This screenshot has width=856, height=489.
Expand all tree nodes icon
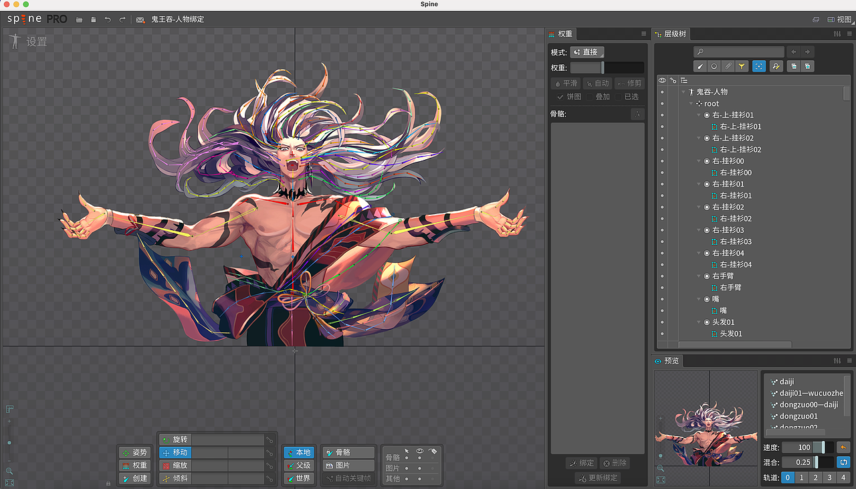pyautogui.click(x=808, y=66)
